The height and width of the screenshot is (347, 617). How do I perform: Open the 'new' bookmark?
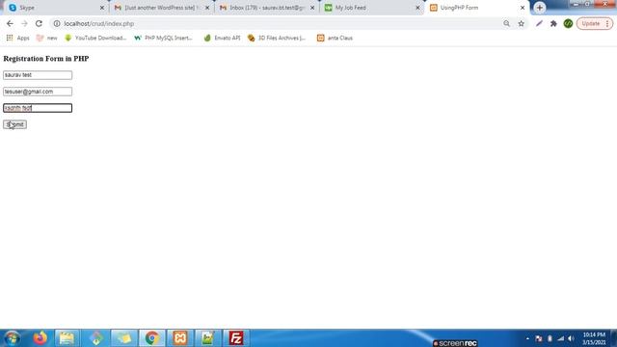pos(47,38)
